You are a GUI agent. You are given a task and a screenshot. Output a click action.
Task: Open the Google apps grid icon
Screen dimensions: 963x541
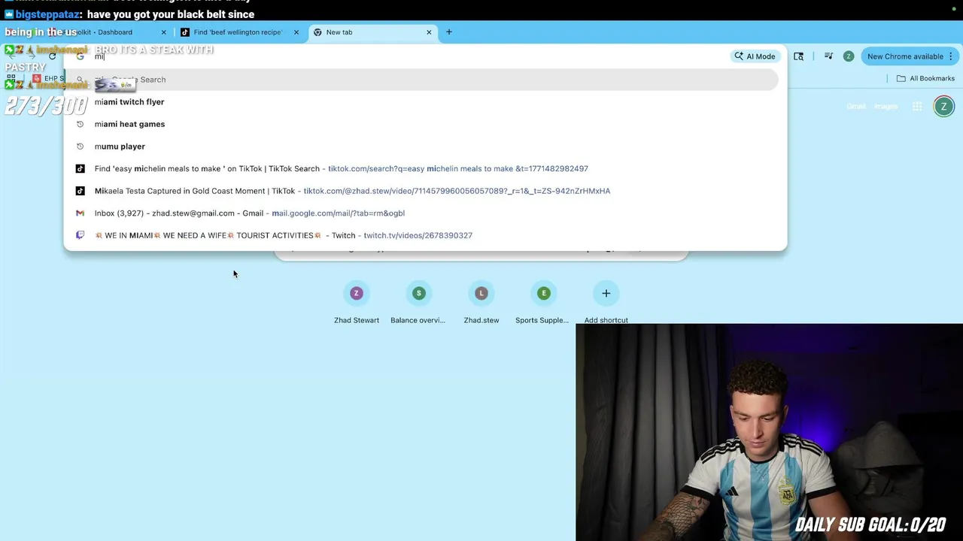pos(917,107)
